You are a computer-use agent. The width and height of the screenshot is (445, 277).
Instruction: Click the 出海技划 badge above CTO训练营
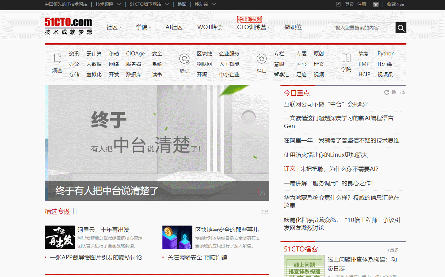point(250,19)
